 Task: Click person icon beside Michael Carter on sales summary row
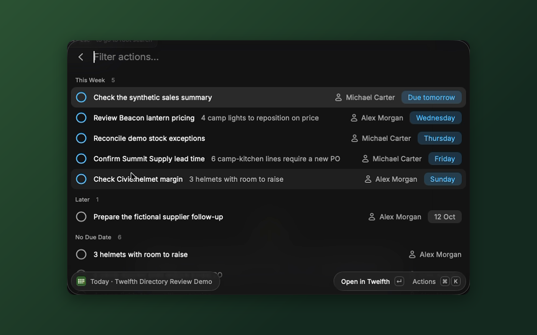click(x=338, y=97)
